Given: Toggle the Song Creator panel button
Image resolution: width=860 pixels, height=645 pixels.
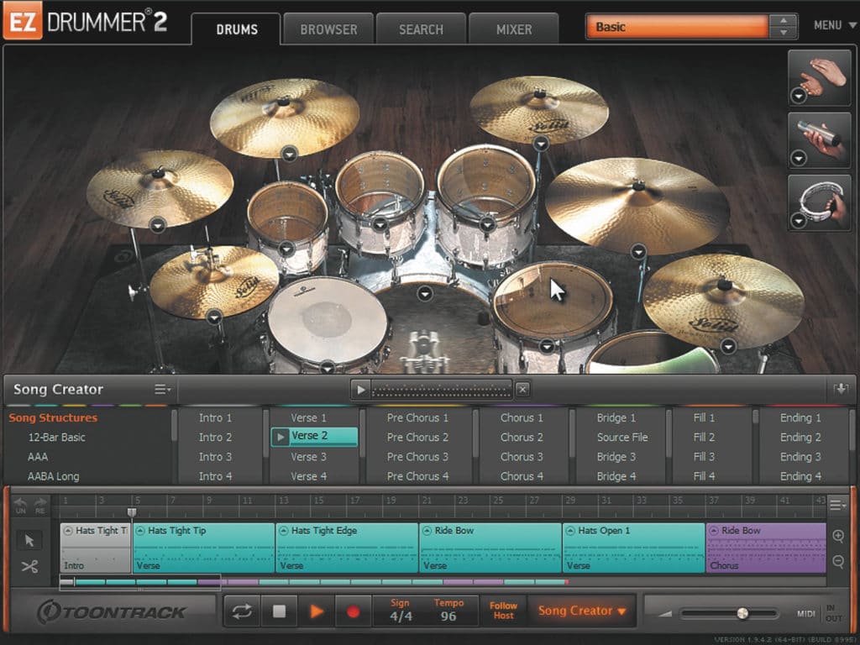Looking at the screenshot, I should click(581, 611).
